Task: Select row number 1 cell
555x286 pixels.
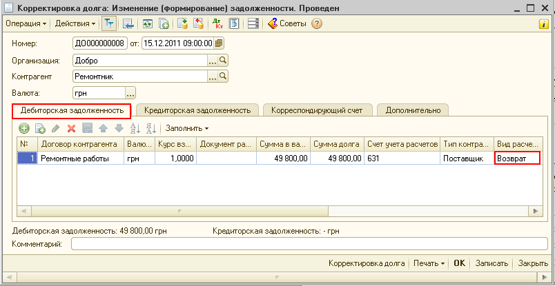Action: (27, 159)
